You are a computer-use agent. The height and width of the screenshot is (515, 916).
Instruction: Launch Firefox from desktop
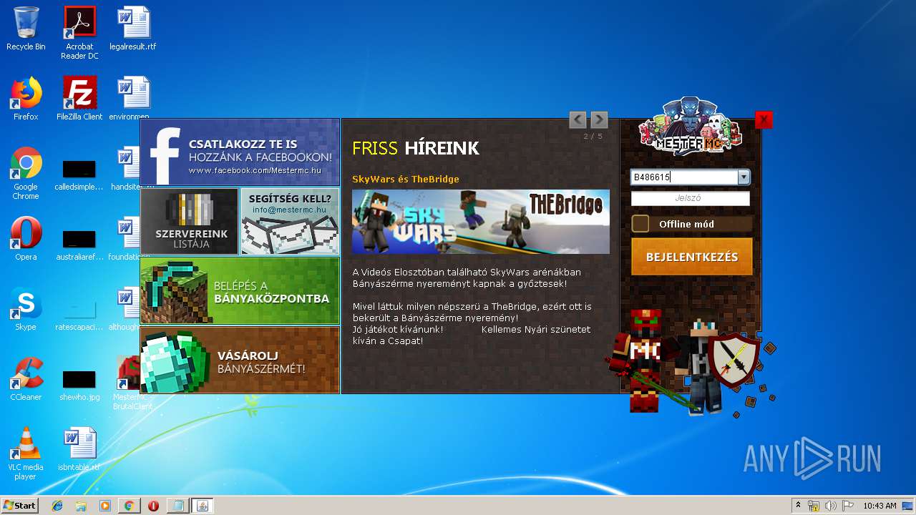(26, 99)
